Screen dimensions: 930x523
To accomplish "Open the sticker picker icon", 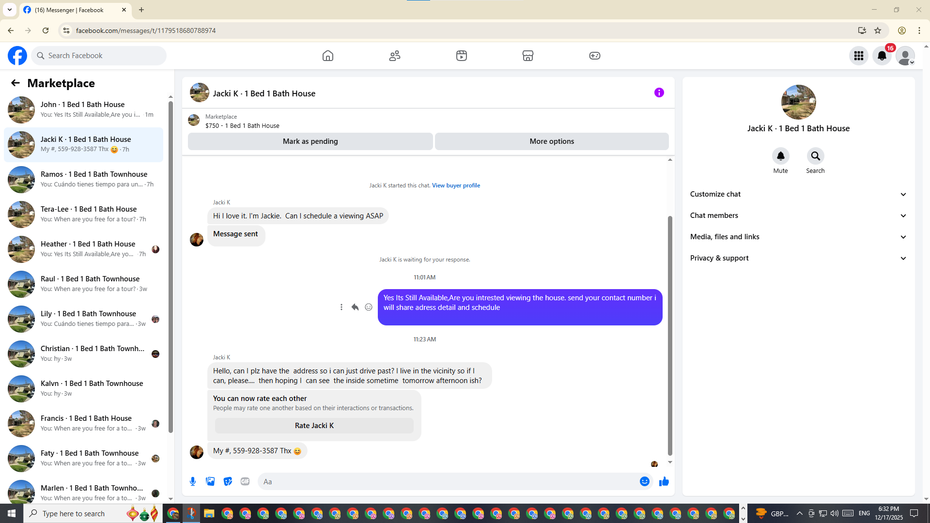I will click(228, 481).
